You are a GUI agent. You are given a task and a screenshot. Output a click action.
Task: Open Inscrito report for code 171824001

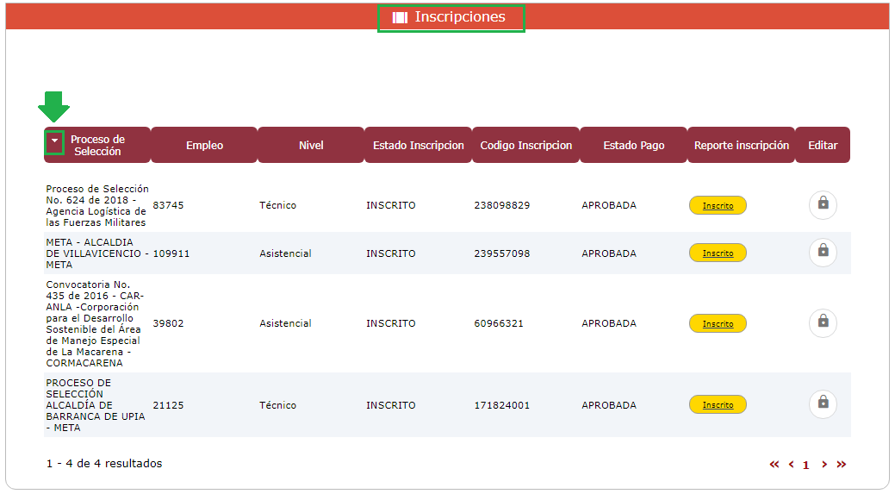click(718, 404)
